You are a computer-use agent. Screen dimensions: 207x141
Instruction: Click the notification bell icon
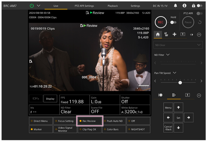tap(176, 6)
